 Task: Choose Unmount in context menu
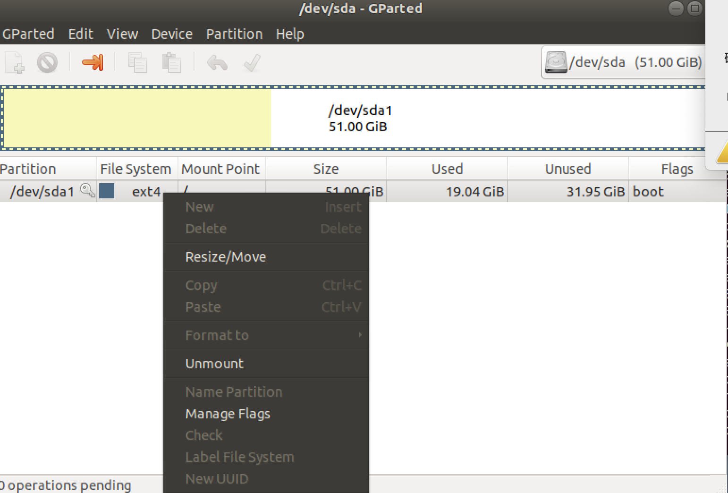[x=266, y=364]
